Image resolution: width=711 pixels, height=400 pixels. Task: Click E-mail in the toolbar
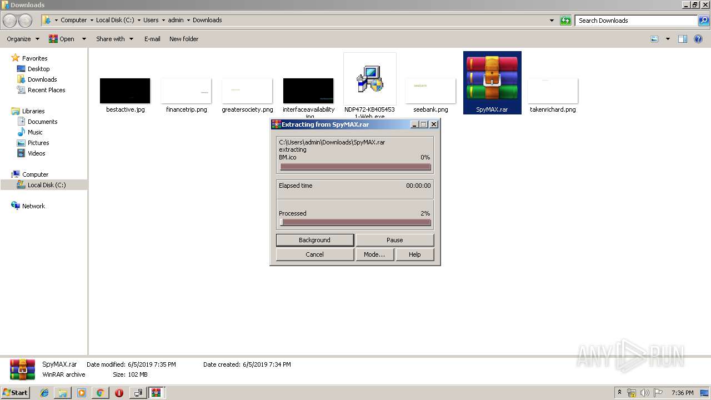pyautogui.click(x=152, y=39)
